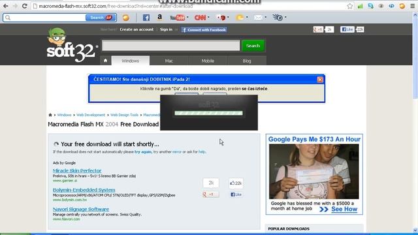Click the See How ad link
418x235 pixels.
tap(344, 209)
